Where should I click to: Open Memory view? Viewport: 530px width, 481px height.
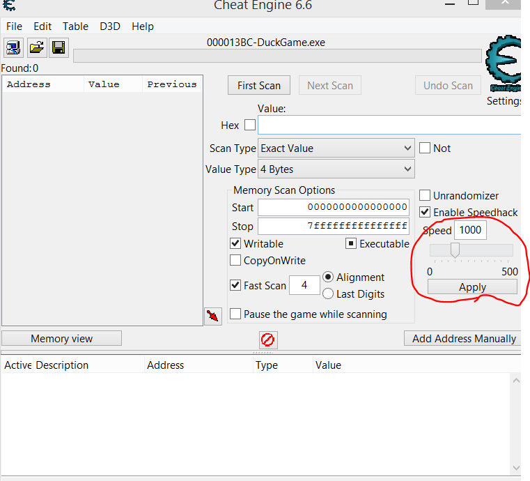click(61, 338)
